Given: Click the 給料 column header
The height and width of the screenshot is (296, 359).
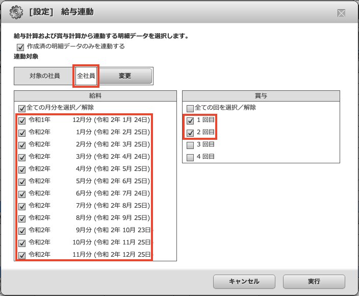Looking at the screenshot, I should click(95, 96).
